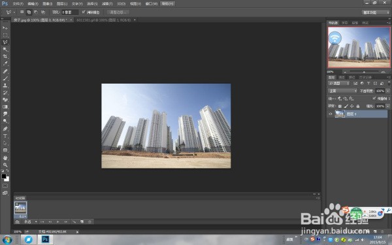Select the Polygonal Lasso tool in toolbox
This screenshot has width=392, height=245.
5,42
